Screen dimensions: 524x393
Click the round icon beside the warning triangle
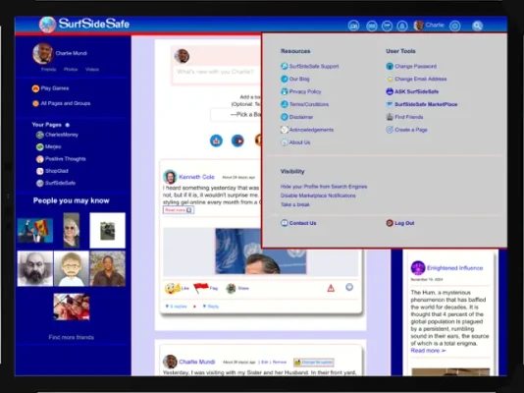(x=349, y=287)
